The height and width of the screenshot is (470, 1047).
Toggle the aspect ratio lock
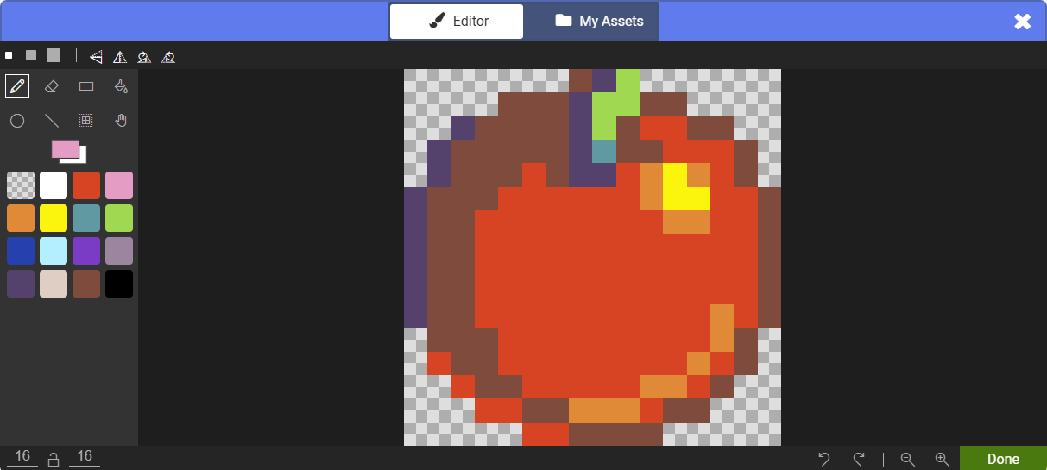pos(54,459)
